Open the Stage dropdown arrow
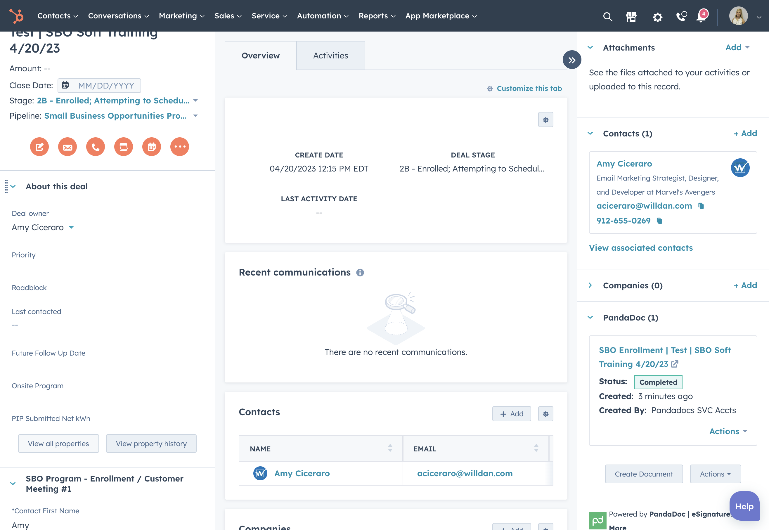 coord(195,101)
